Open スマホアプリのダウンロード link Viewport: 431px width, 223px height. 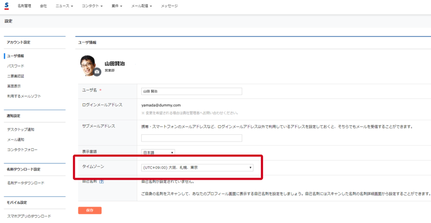point(29,216)
